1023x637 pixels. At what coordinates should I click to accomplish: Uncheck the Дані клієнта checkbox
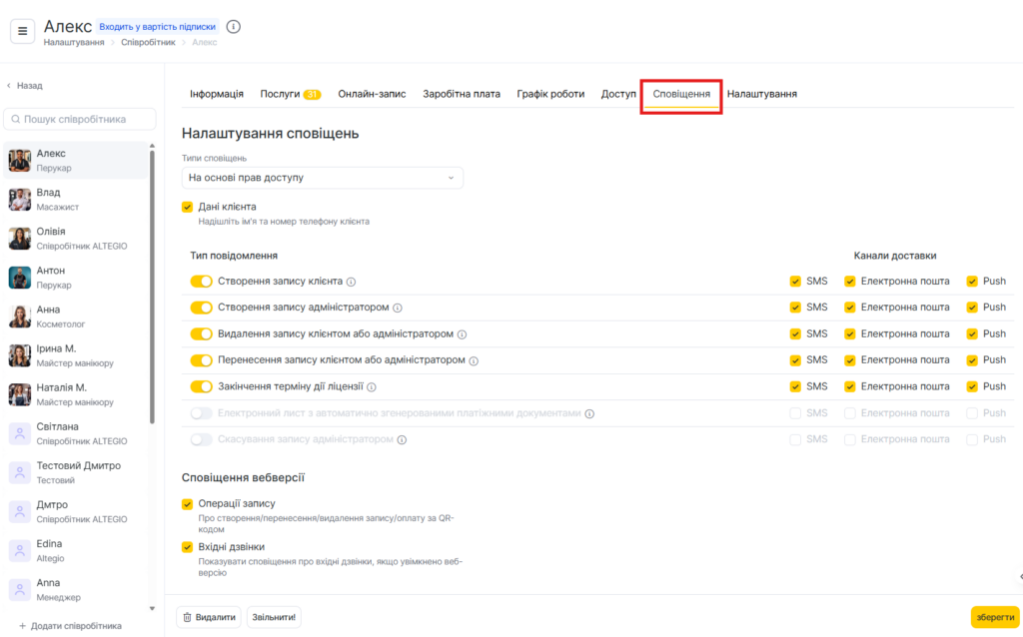tap(188, 207)
